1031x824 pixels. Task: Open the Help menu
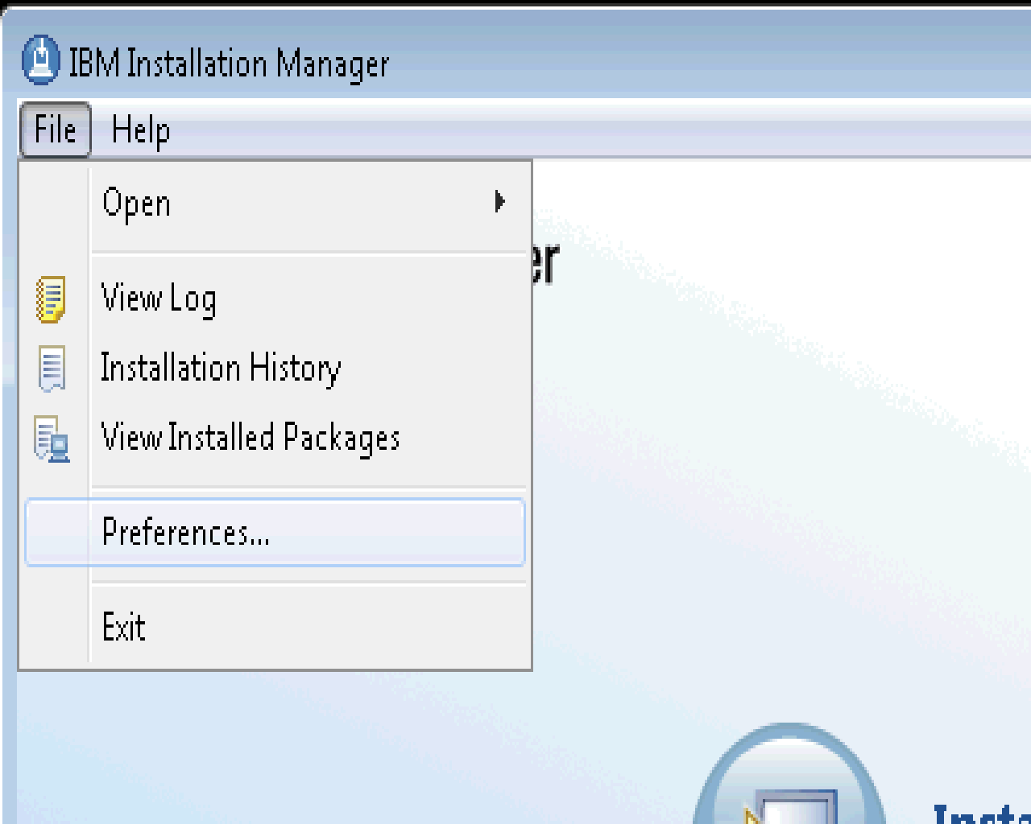pyautogui.click(x=141, y=130)
